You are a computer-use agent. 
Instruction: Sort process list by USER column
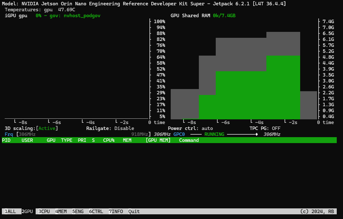point(27,140)
